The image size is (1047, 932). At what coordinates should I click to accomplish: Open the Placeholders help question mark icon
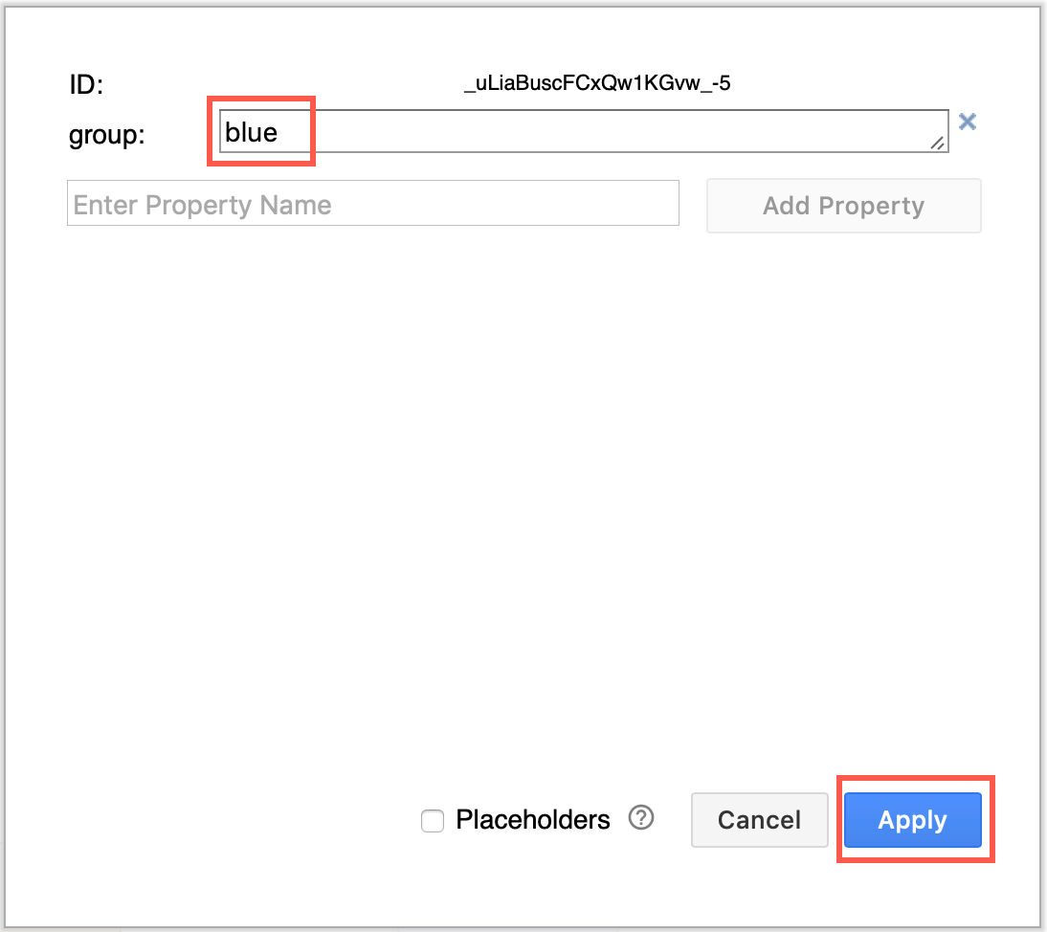[642, 819]
